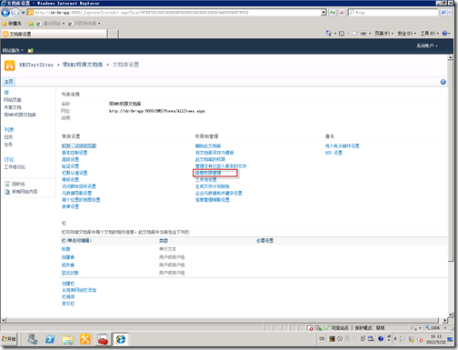Viewport: 458px width, 350px height.
Task: Open 工作流设置 link
Action: coord(206,180)
